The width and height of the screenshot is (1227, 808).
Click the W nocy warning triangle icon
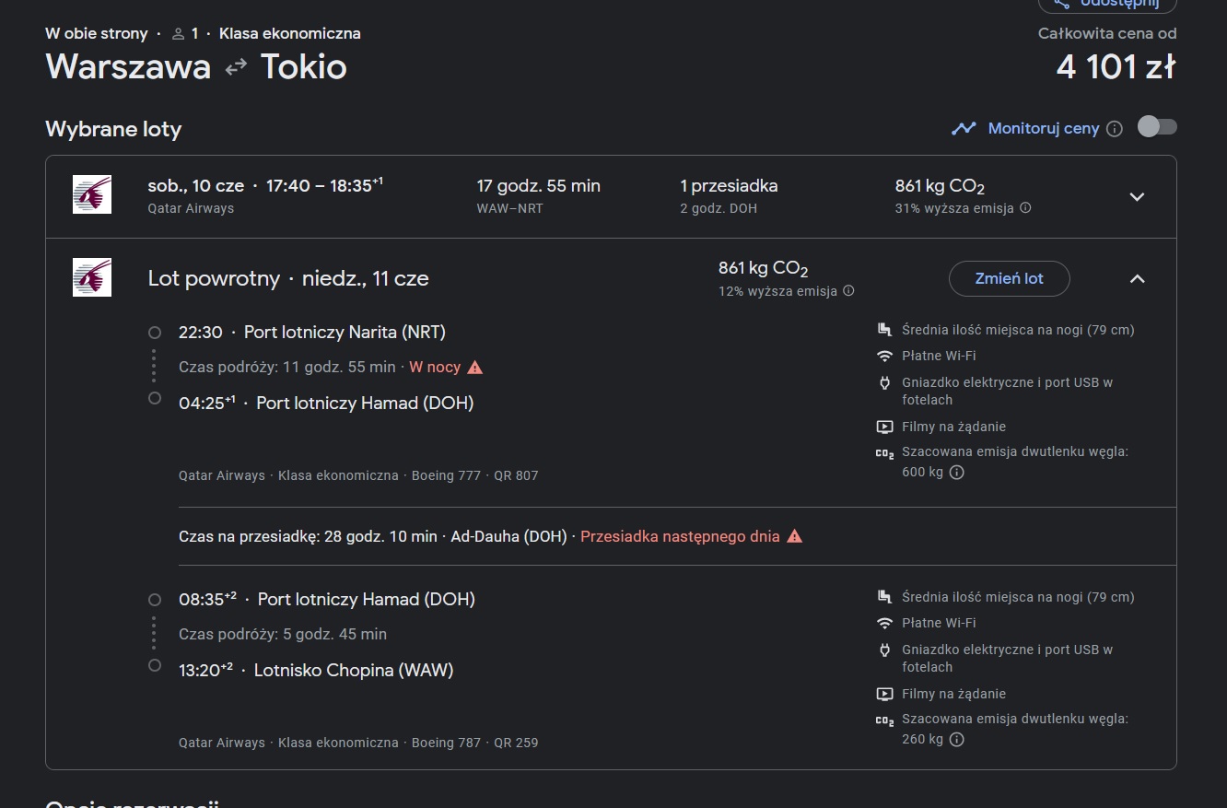click(475, 368)
